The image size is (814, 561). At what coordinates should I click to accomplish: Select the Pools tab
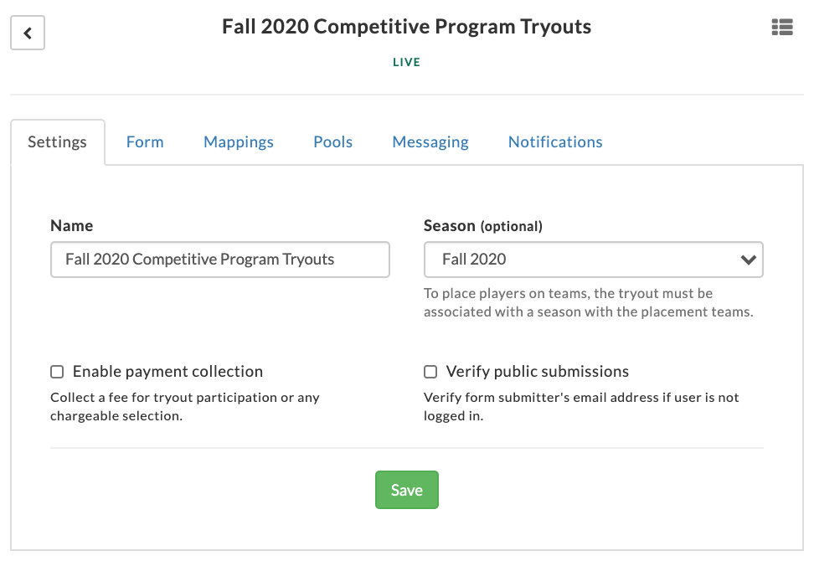point(332,142)
